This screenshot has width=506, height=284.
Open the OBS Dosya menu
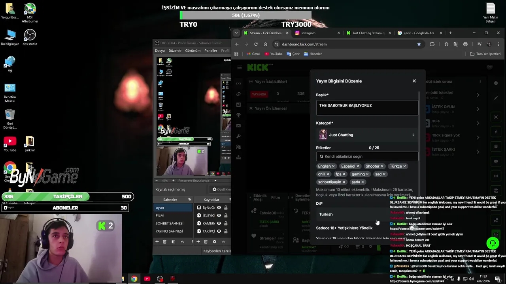[x=160, y=50]
